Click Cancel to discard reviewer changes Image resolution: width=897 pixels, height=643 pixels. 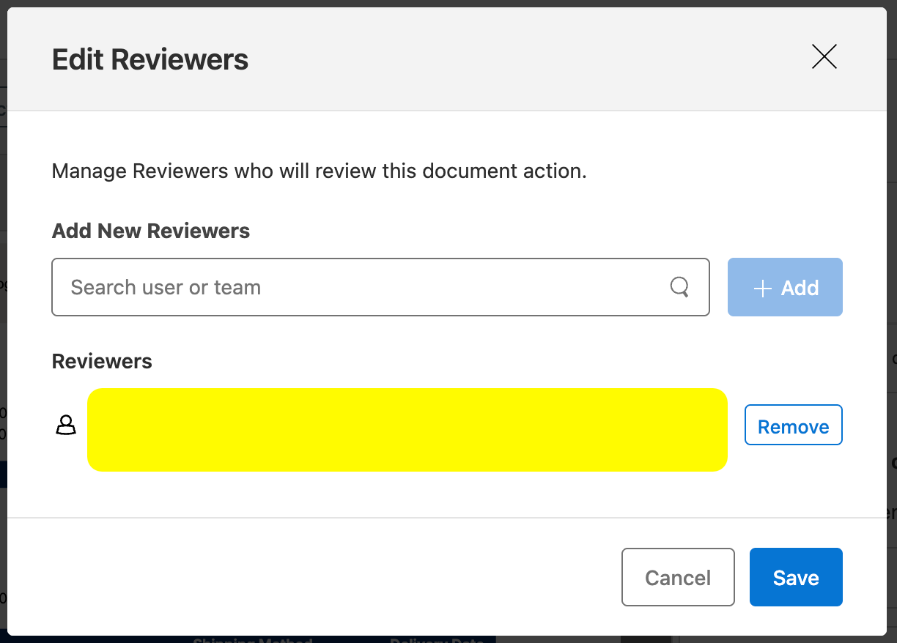[x=678, y=577]
